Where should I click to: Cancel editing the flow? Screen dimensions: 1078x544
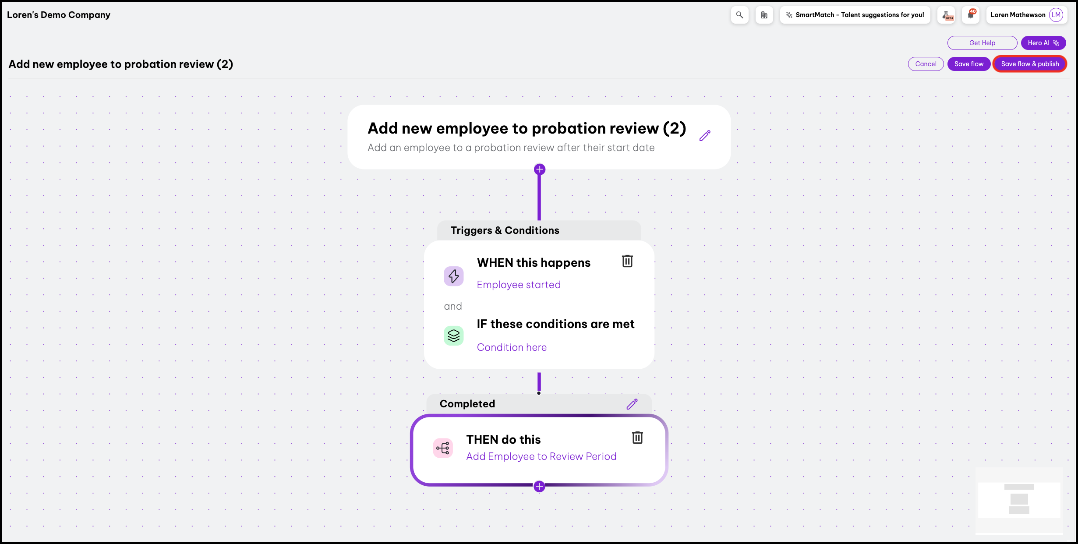point(926,64)
